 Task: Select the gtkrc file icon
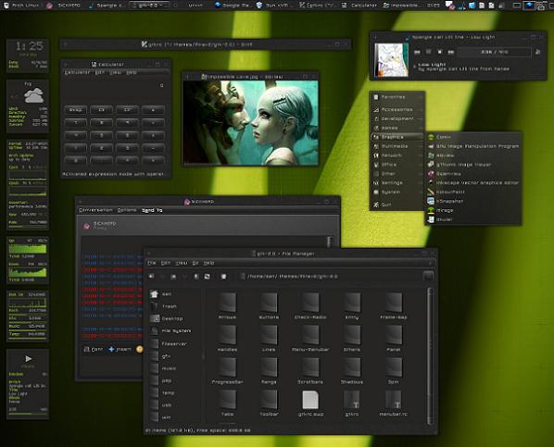[352, 404]
